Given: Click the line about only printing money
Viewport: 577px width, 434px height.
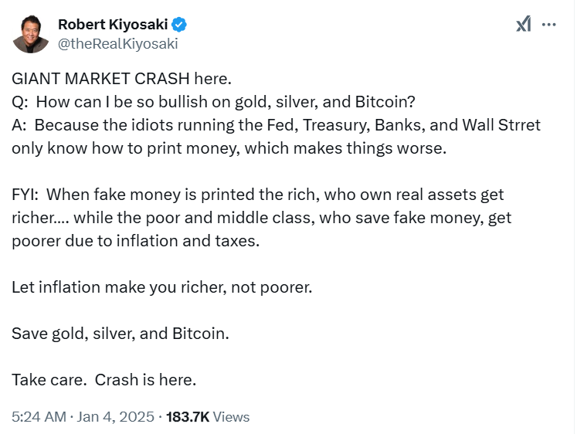Looking at the screenshot, I should 229,148.
